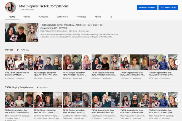
Task: Open 'REAL ARTISTS? (PART 9)' upload title
Action: coord(74,74)
